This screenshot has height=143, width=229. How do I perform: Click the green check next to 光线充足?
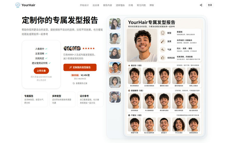point(46,58)
